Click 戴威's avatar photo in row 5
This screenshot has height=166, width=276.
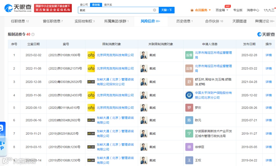[x=144, y=108]
